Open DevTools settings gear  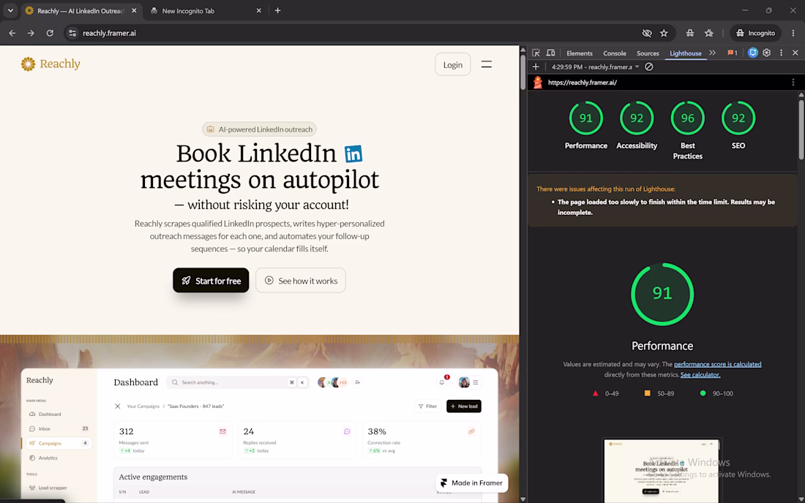(766, 53)
